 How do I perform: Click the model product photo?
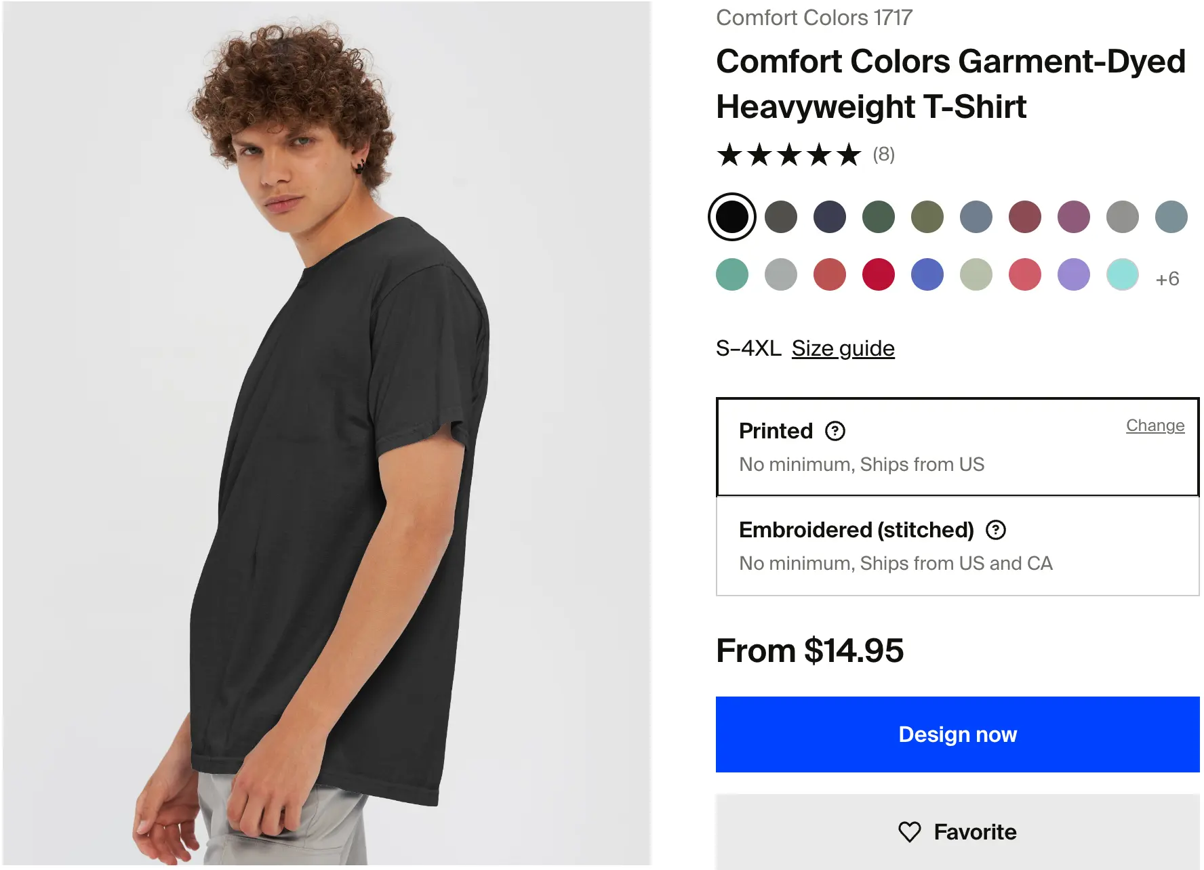[327, 434]
